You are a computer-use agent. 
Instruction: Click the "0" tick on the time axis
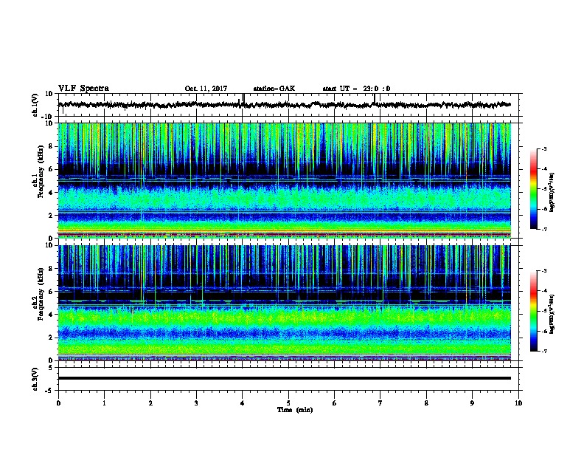pyautogui.click(x=58, y=403)
